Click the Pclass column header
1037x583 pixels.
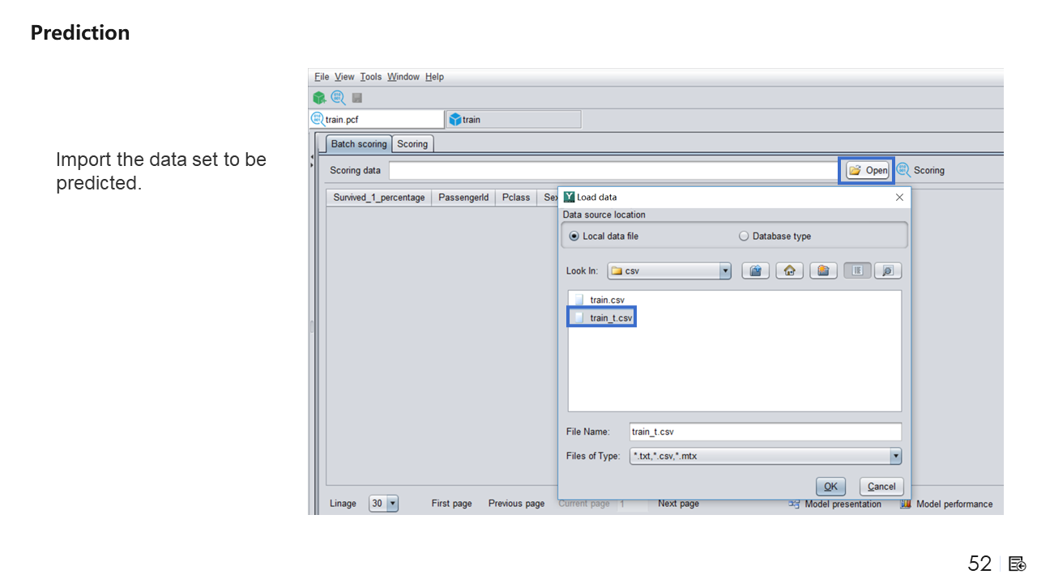[x=516, y=198]
